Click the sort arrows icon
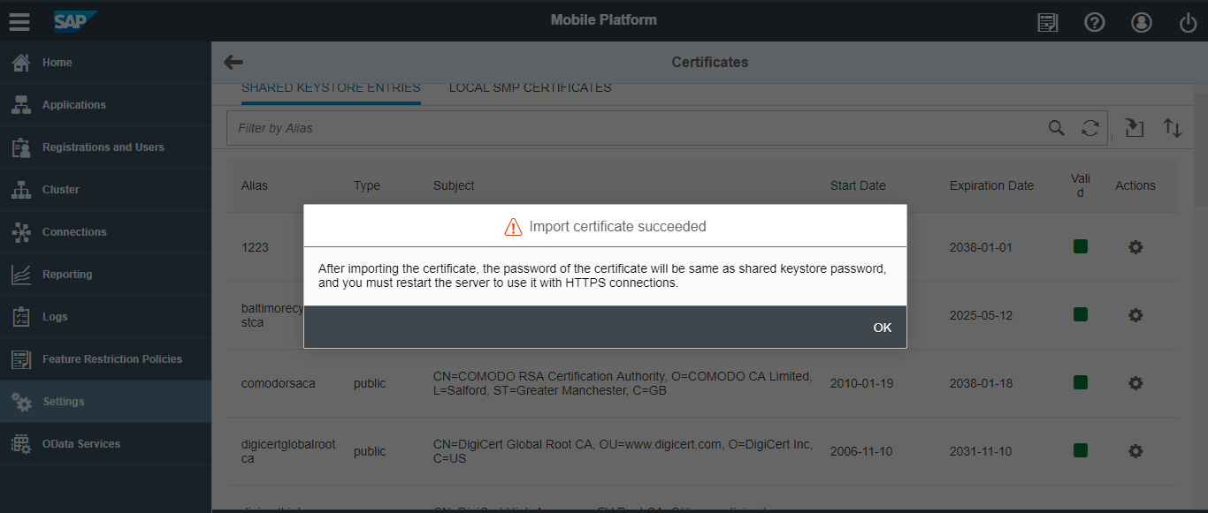1208x513 pixels. [1173, 128]
